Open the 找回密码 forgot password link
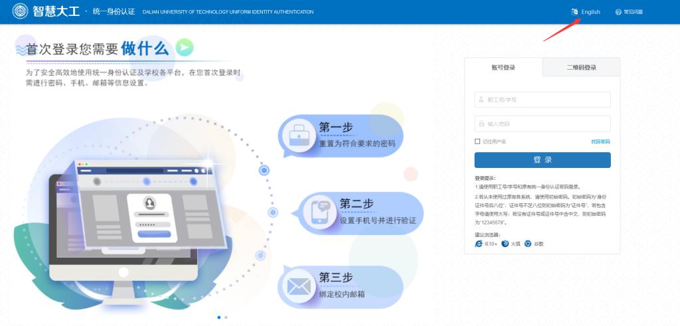 click(x=600, y=141)
